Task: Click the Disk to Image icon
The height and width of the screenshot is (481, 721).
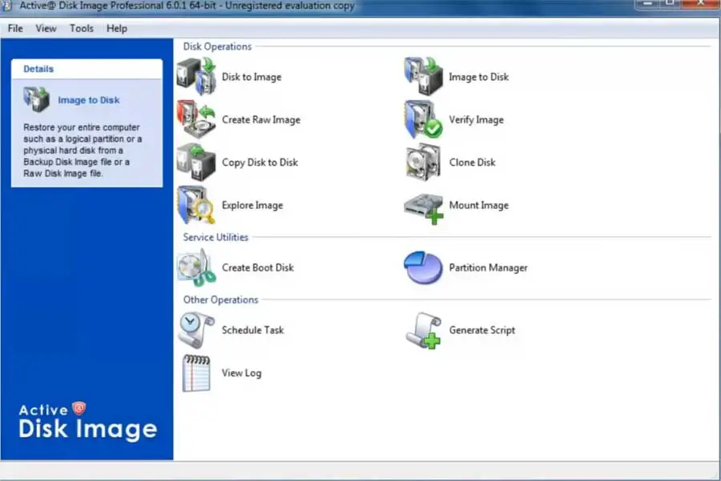Action: (x=196, y=76)
